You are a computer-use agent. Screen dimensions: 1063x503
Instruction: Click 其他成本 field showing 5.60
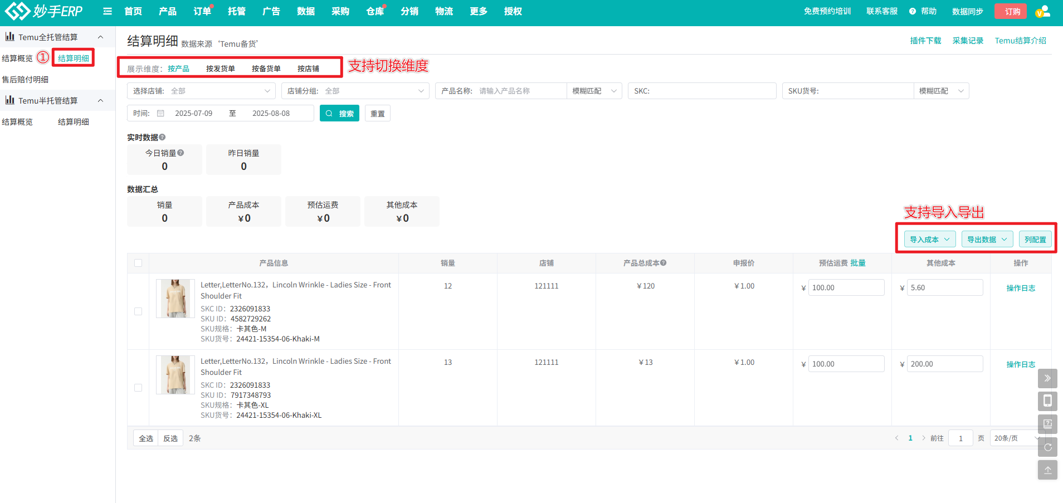[x=945, y=287]
